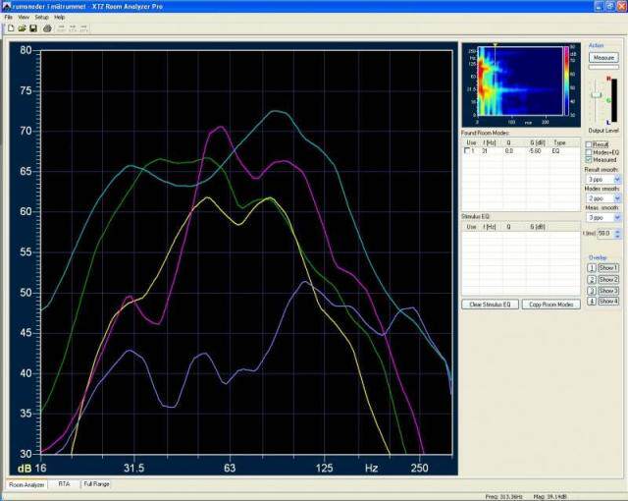
Task: Switch to the Full Range tab
Action: coord(96,484)
